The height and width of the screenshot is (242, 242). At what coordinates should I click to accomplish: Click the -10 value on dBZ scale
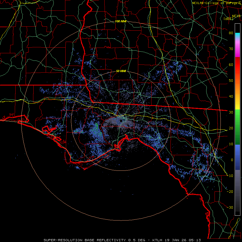click(x=230, y=176)
